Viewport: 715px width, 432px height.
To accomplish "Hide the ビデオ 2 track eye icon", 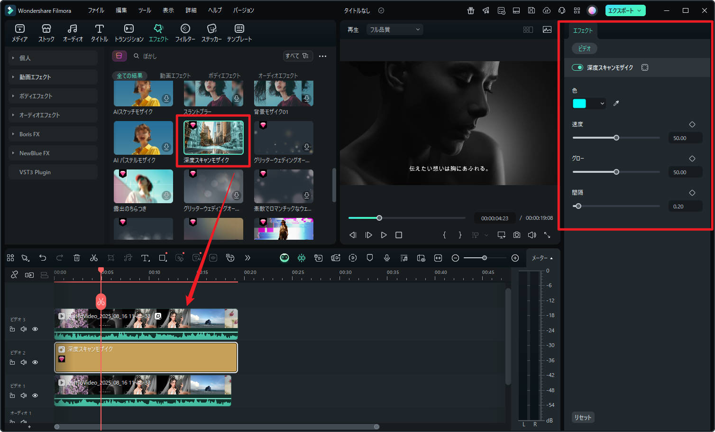I will 35,362.
